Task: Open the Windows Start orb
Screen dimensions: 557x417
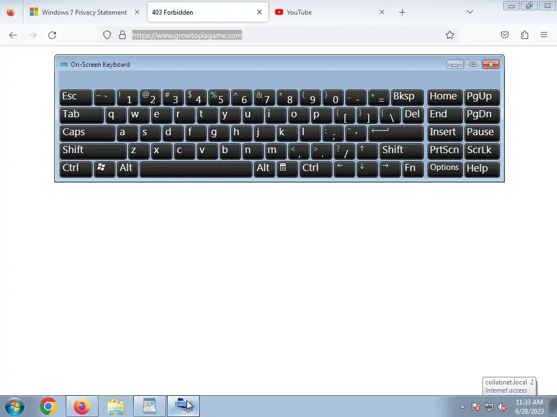Action: [x=15, y=406]
